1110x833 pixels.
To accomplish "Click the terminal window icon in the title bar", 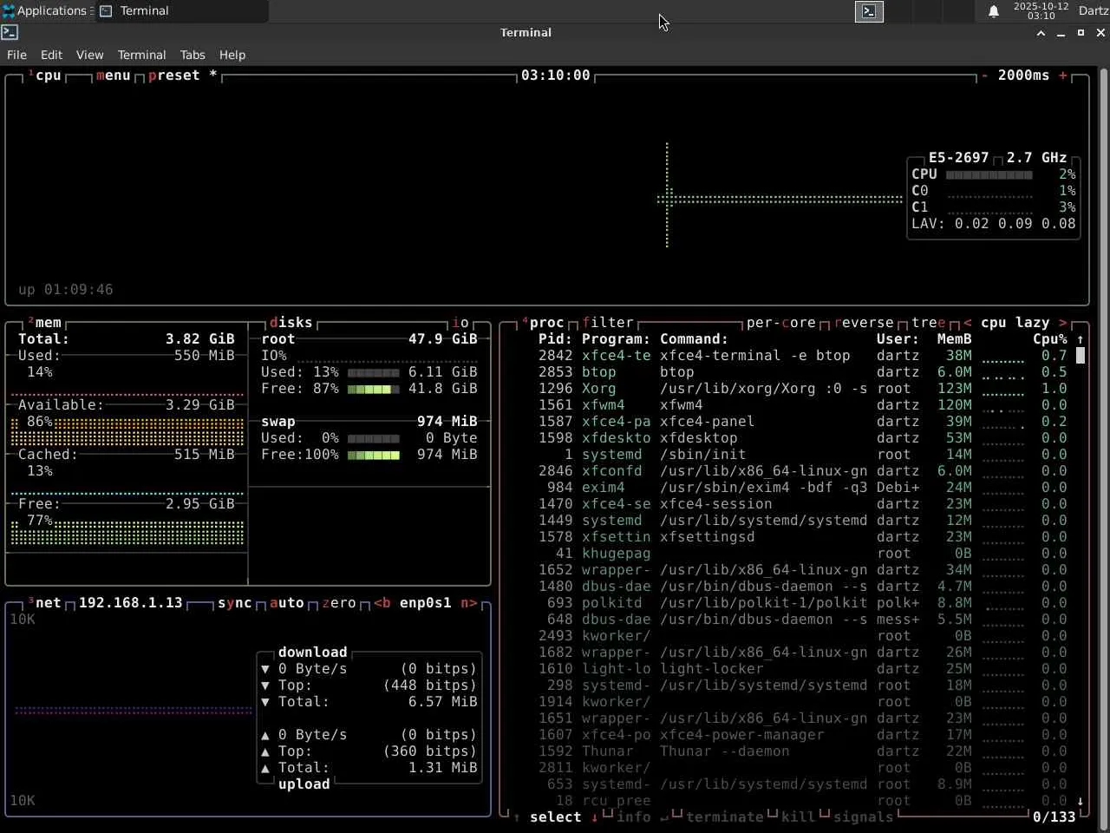I will [x=10, y=32].
